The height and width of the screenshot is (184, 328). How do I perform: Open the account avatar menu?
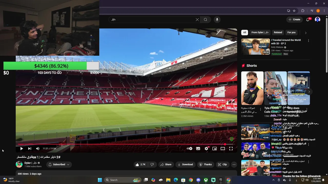coord(317,19)
